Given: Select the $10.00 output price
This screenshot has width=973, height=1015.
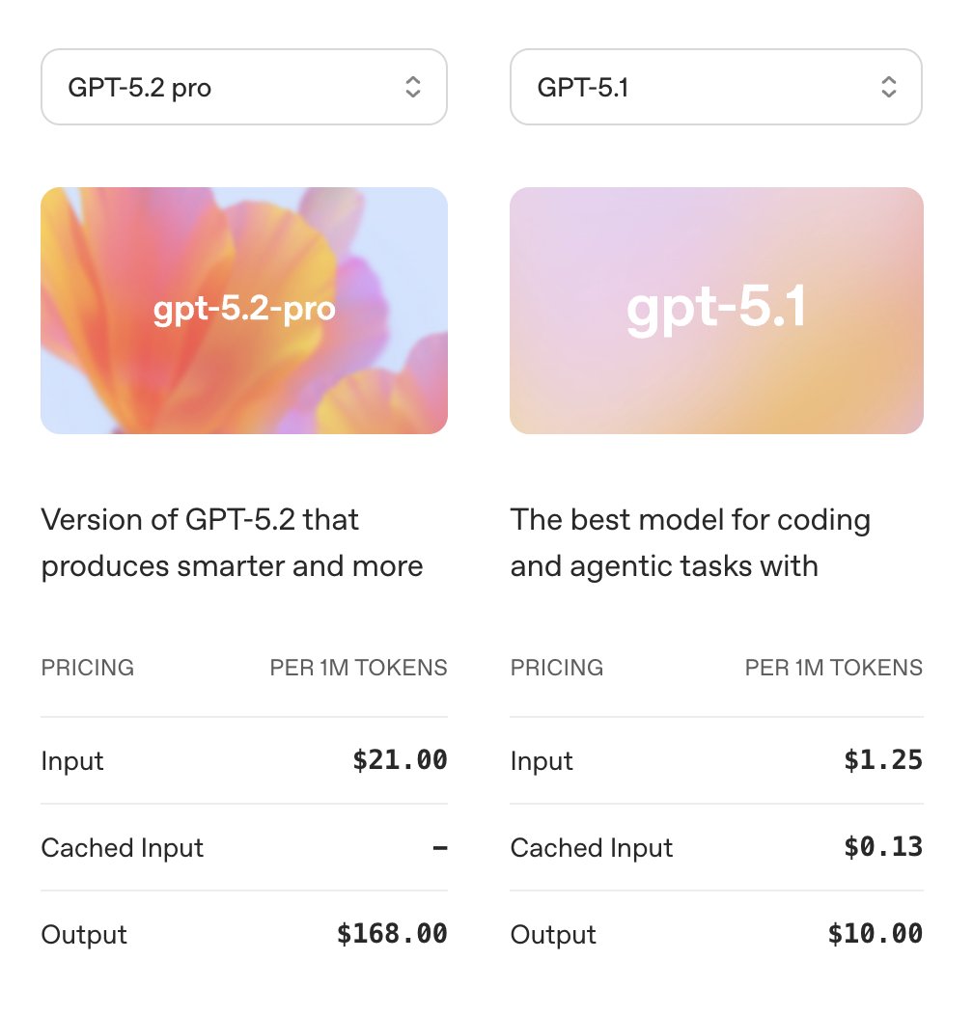Looking at the screenshot, I should tap(876, 933).
